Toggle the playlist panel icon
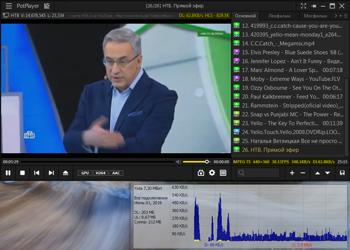 223,173
